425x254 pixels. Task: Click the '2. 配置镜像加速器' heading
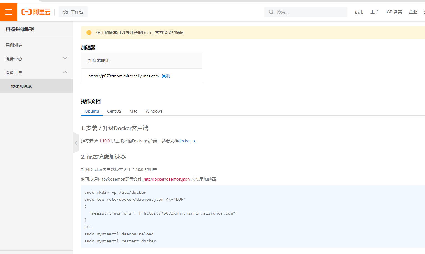[x=103, y=157]
